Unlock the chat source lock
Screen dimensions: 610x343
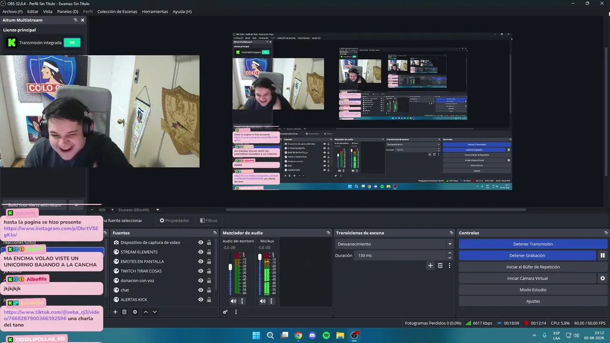pos(209,290)
